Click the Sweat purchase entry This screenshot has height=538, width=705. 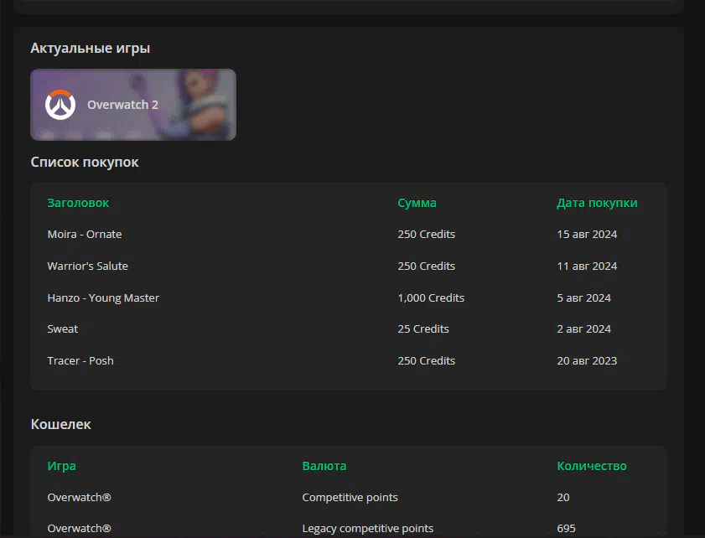[349, 329]
